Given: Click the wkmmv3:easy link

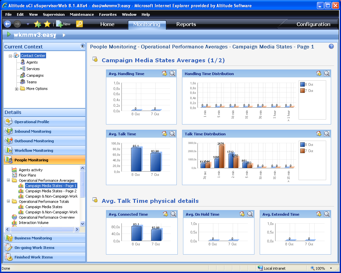Looking at the screenshot, I should tap(35, 35).
